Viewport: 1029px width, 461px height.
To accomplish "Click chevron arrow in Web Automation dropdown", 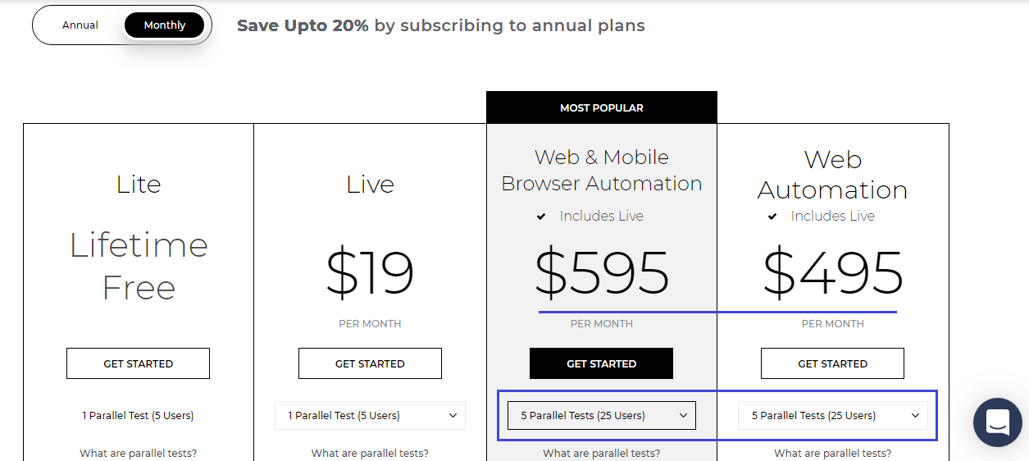I will click(916, 416).
